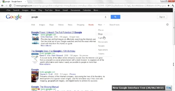Select Discussions from the More menu
The image size is (175, 91).
point(103,42)
